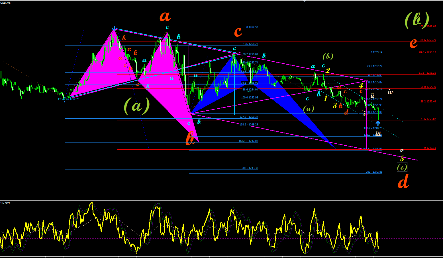Viewport: 443px width, 258px height.
Task: Click the "200 - 1242.86" extension label
Action: click(374, 172)
